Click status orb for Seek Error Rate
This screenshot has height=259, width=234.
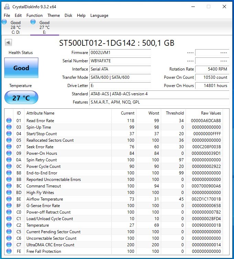tap(9, 147)
